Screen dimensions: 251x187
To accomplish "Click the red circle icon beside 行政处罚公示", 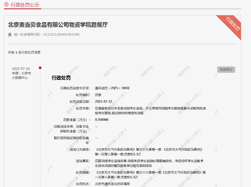I will pos(6,4).
